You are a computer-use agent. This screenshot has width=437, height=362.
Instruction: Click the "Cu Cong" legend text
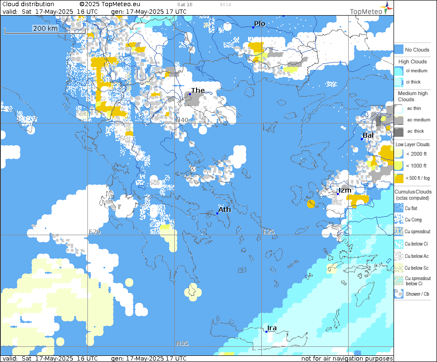tap(413, 220)
